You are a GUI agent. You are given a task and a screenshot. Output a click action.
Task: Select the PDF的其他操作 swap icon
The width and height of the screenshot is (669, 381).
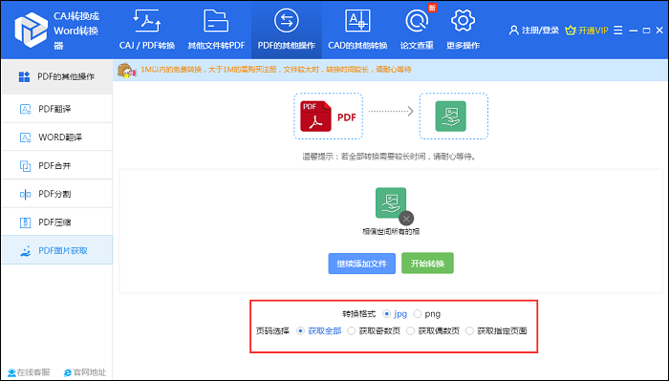(x=287, y=21)
